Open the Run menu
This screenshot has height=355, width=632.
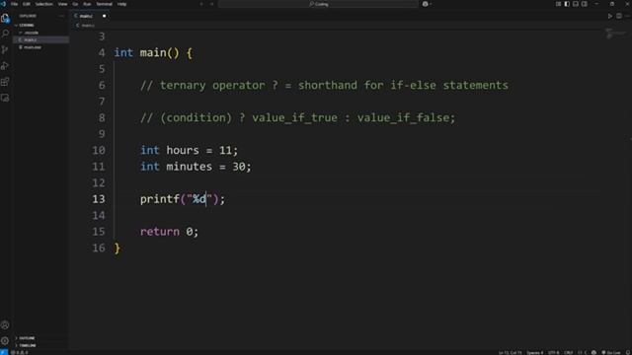pos(87,4)
